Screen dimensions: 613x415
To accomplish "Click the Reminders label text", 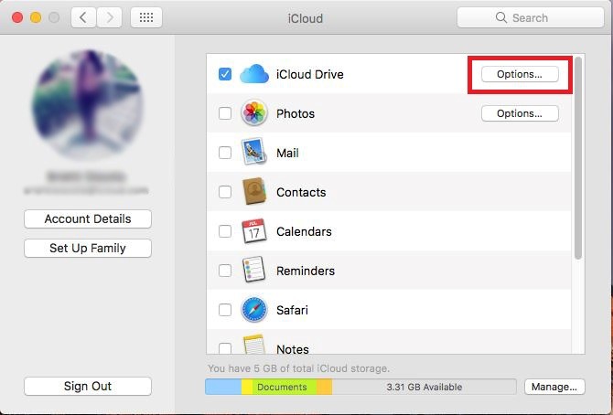I will [x=306, y=271].
